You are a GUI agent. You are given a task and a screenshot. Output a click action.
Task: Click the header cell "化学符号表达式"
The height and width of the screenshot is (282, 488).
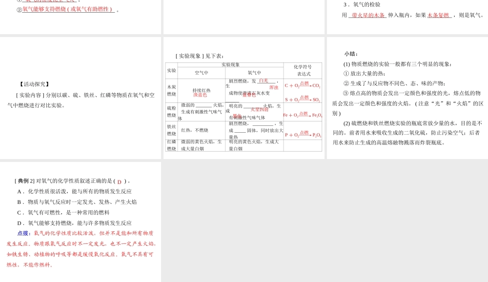(x=303, y=70)
